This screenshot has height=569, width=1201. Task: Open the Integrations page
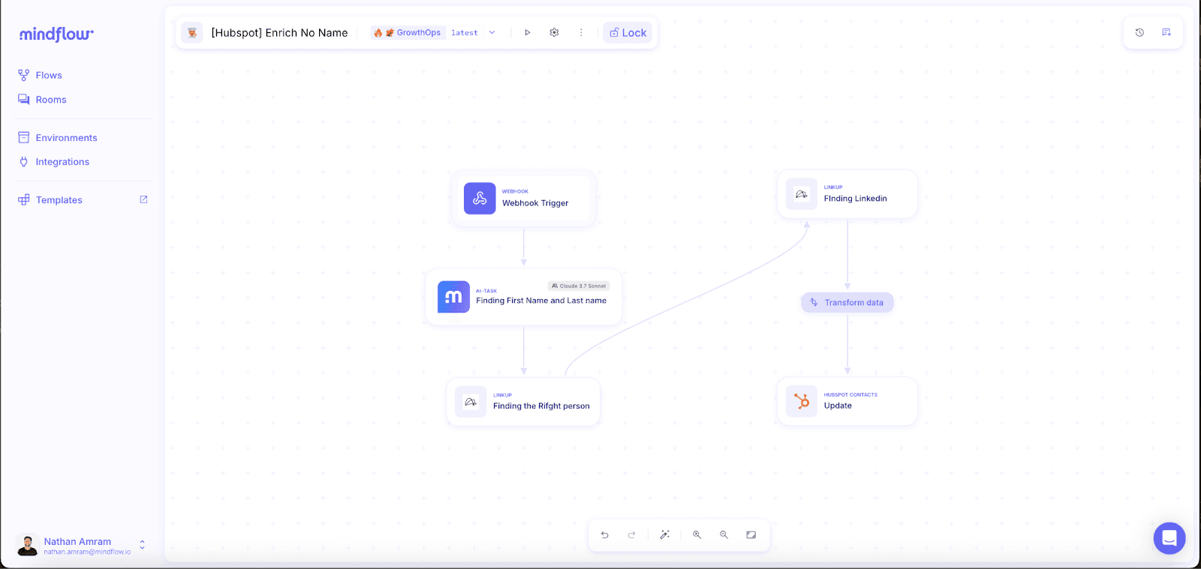pos(62,162)
